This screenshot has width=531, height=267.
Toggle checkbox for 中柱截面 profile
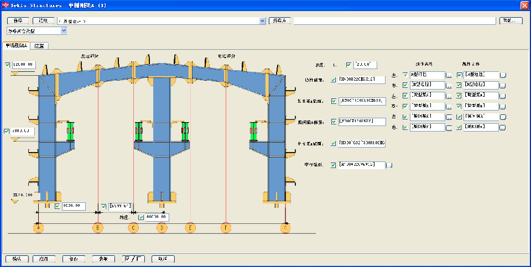[333, 165]
